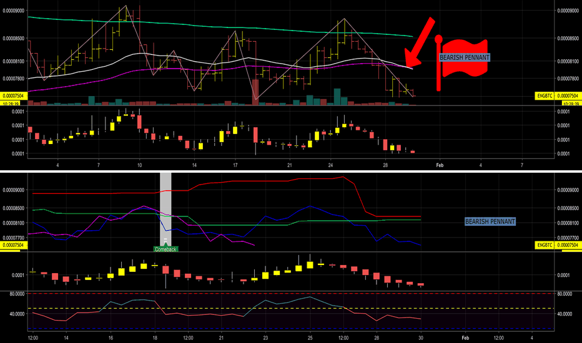The width and height of the screenshot is (582, 343).
Task: Click the gray highlighted vertical bar above Comeback
Action: pos(165,209)
